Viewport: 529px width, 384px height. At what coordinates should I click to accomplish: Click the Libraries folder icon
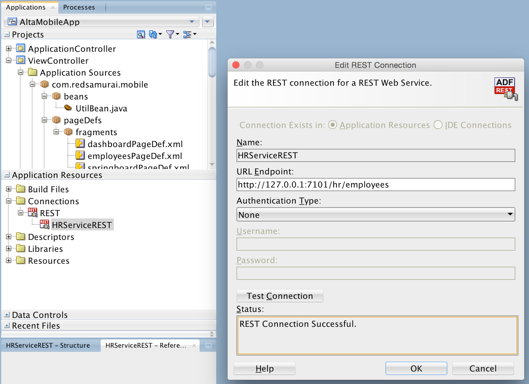point(21,248)
